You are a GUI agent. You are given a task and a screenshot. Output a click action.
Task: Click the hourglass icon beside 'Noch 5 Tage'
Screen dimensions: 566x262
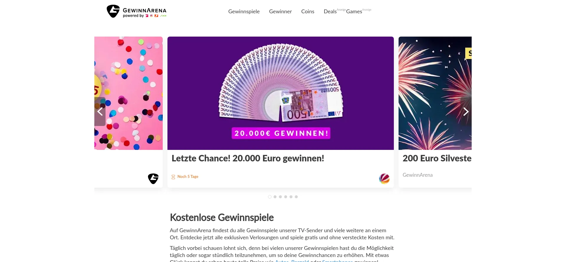tap(173, 176)
